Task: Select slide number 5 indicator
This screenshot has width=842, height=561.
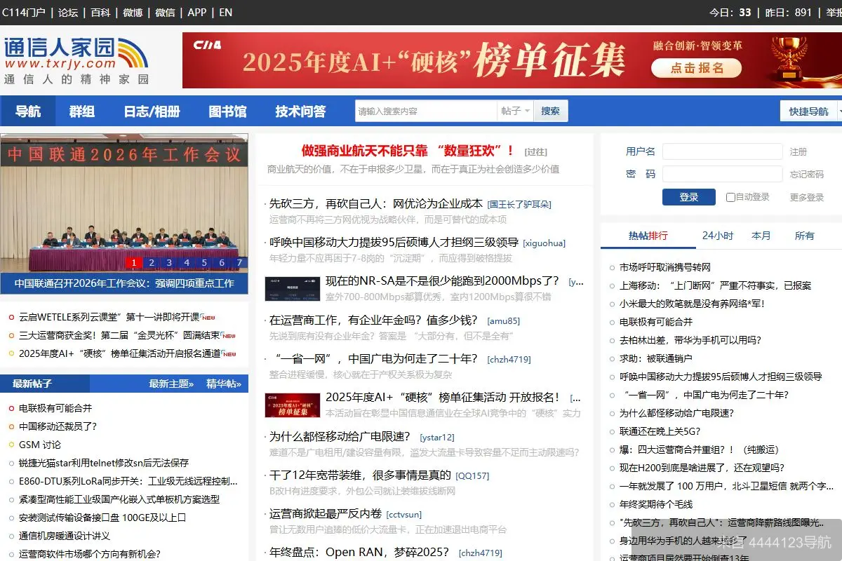Action: point(204,263)
